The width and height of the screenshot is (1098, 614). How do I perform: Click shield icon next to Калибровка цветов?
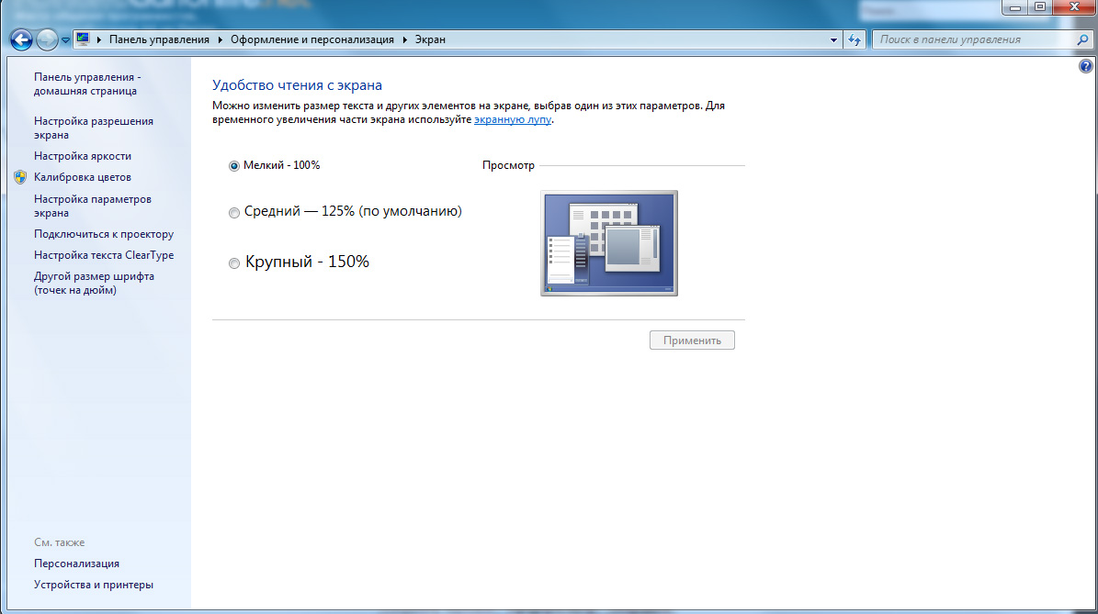tap(20, 177)
